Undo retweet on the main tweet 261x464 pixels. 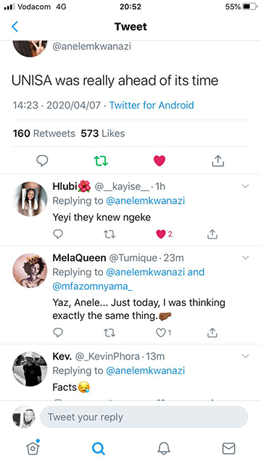click(101, 161)
